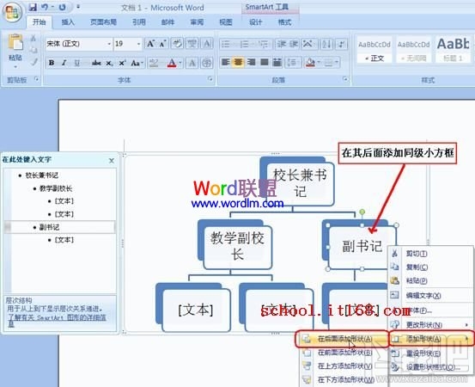Click the multilevel list icon

(x=264, y=44)
